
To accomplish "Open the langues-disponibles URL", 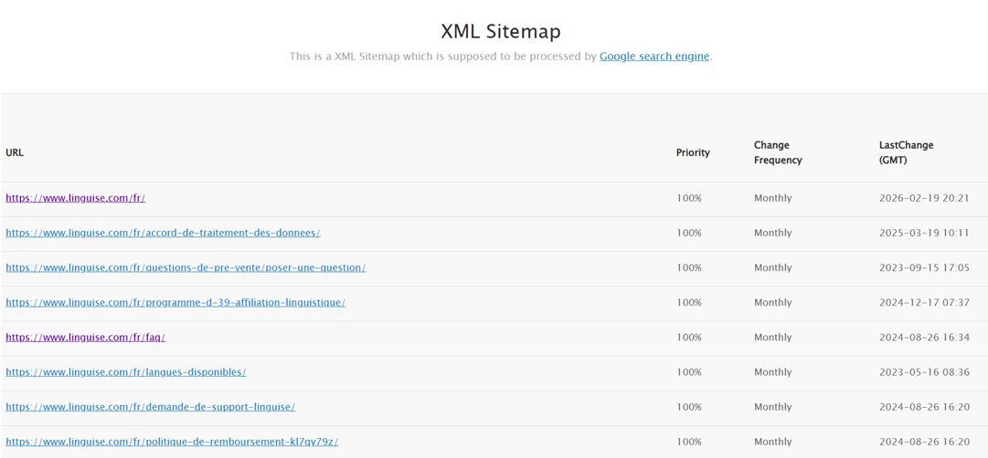I will [x=125, y=372].
